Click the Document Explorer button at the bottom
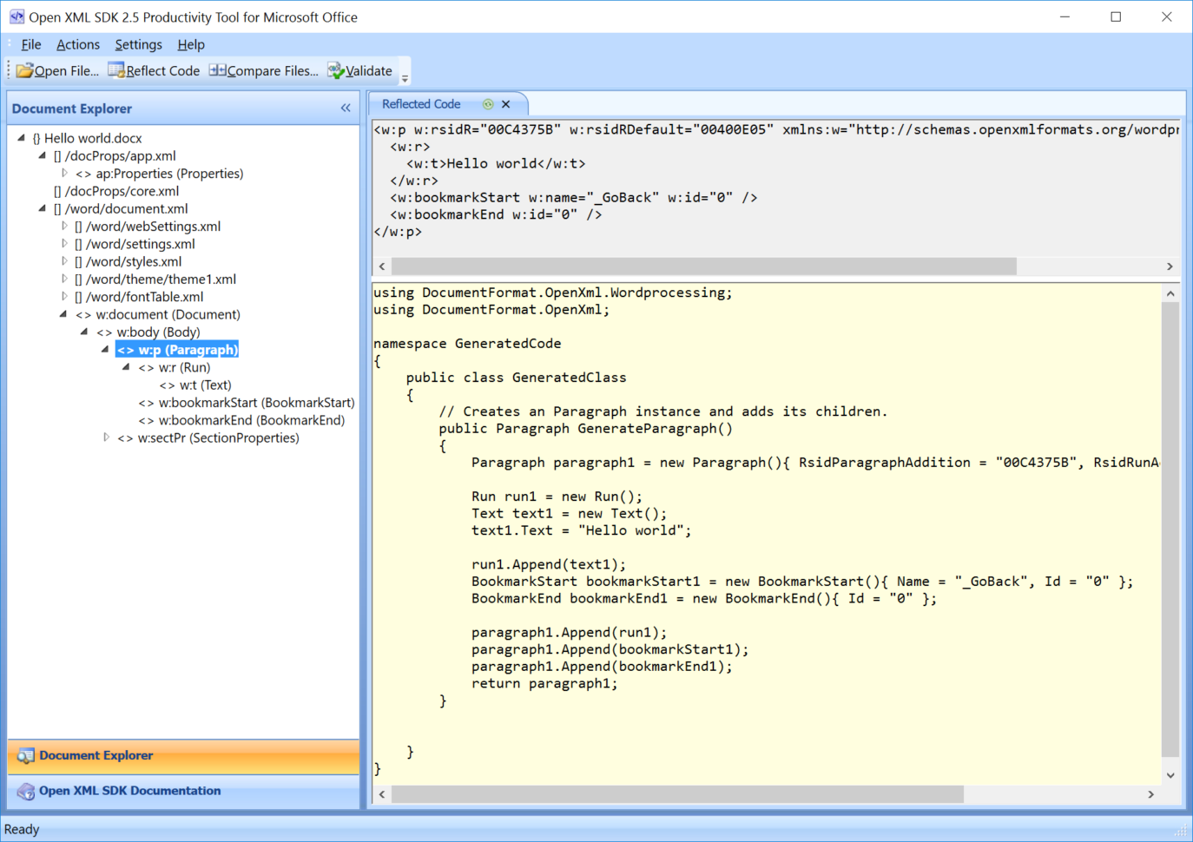 96,755
